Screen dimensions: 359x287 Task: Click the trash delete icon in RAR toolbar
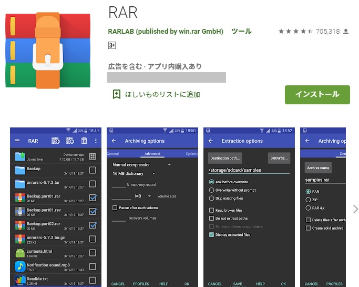pos(84,141)
